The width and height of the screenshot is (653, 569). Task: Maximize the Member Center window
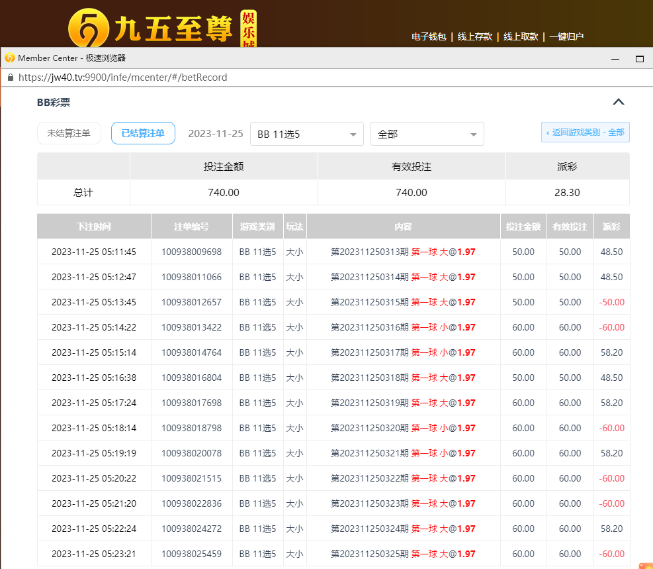click(640, 59)
